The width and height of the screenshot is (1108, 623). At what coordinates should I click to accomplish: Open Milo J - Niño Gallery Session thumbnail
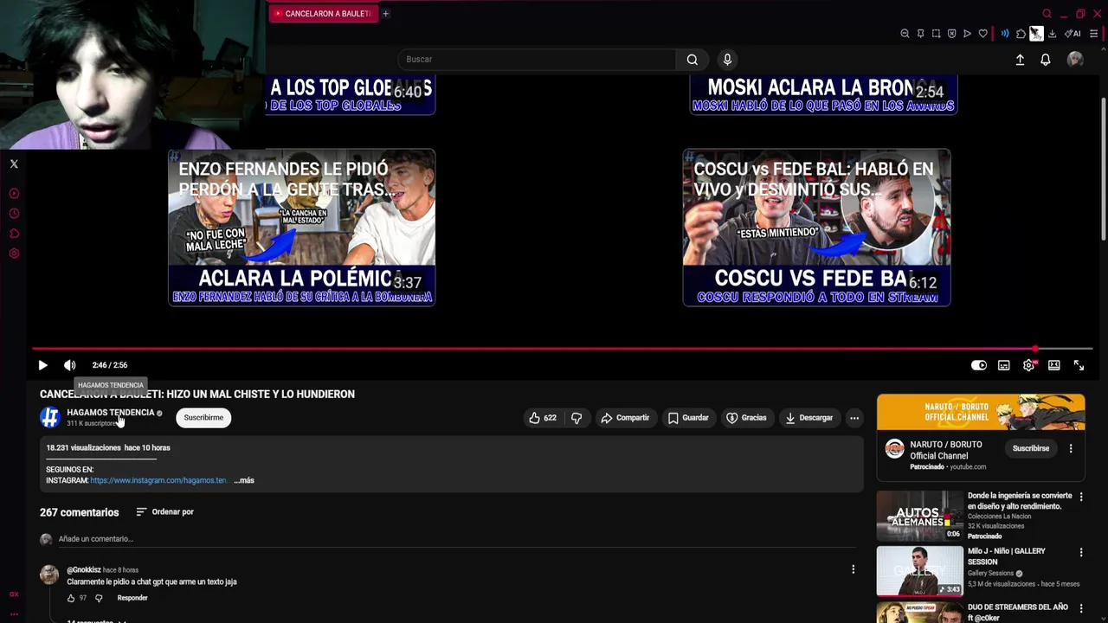click(x=919, y=571)
